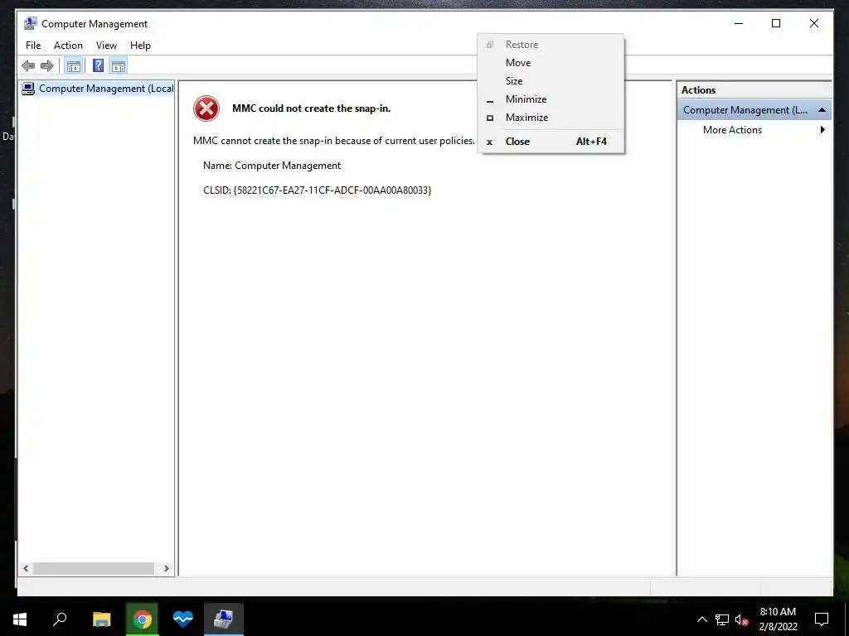Open Windows Start menu

click(20, 619)
